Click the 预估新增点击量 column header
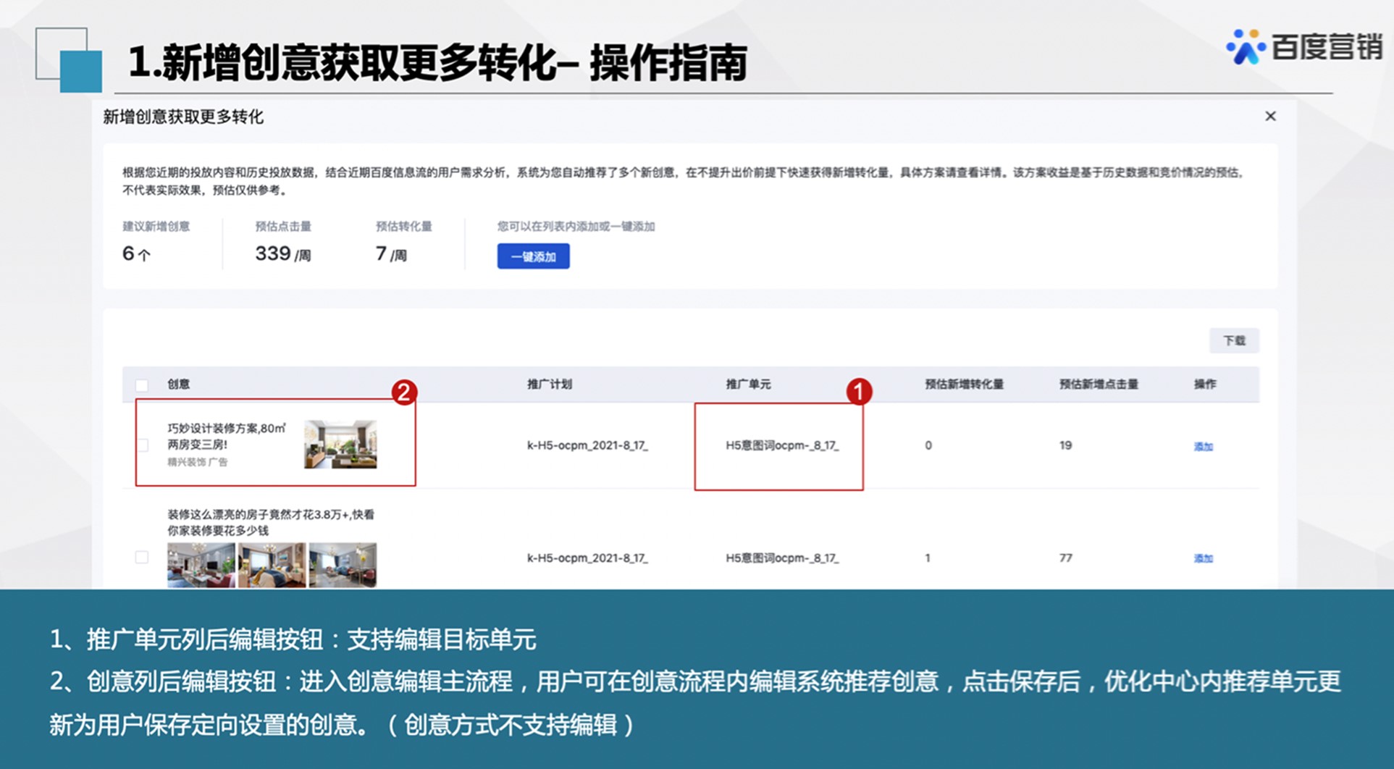 (x=1099, y=384)
